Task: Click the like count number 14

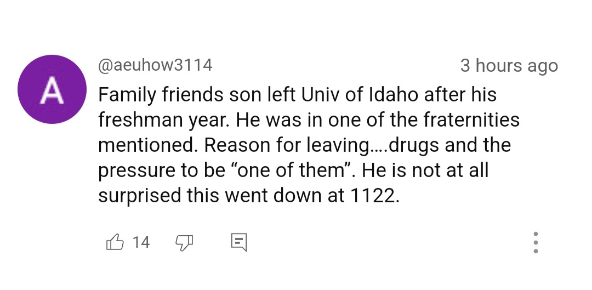Action: coord(141,242)
